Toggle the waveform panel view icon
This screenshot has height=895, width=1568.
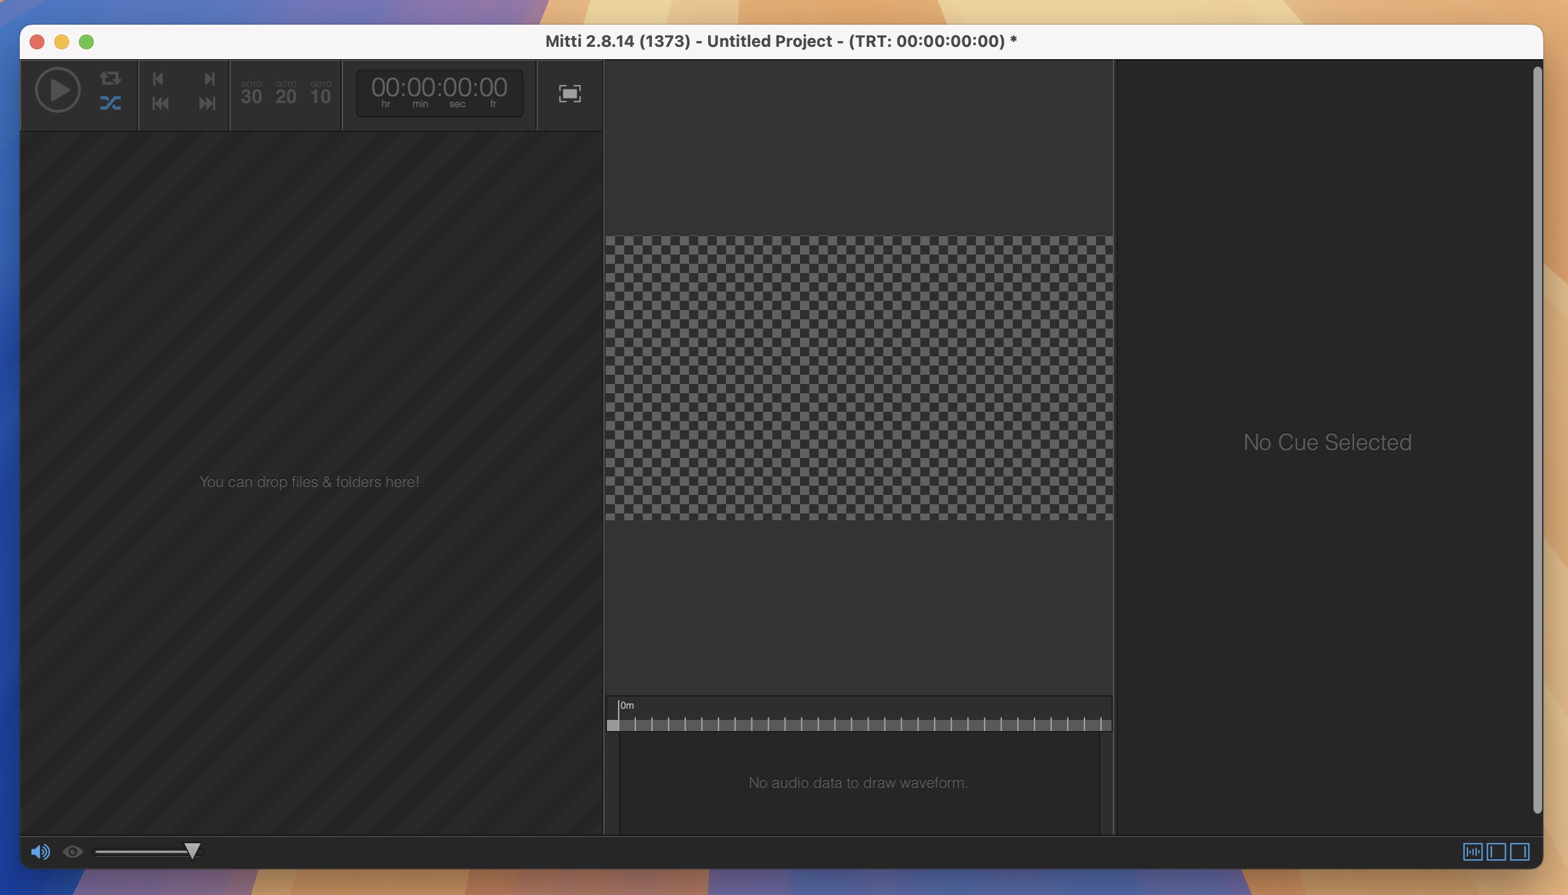pos(1472,852)
